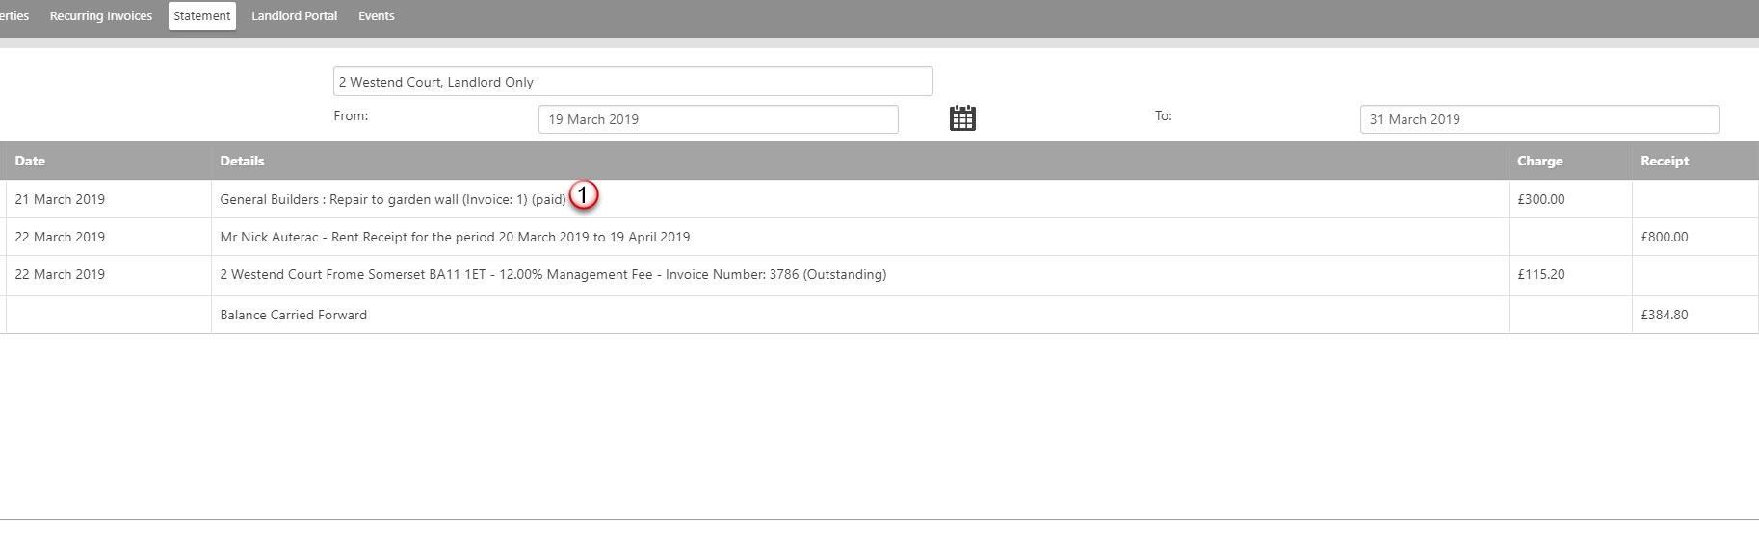
Task: Go to the Events tab
Action: (x=377, y=16)
